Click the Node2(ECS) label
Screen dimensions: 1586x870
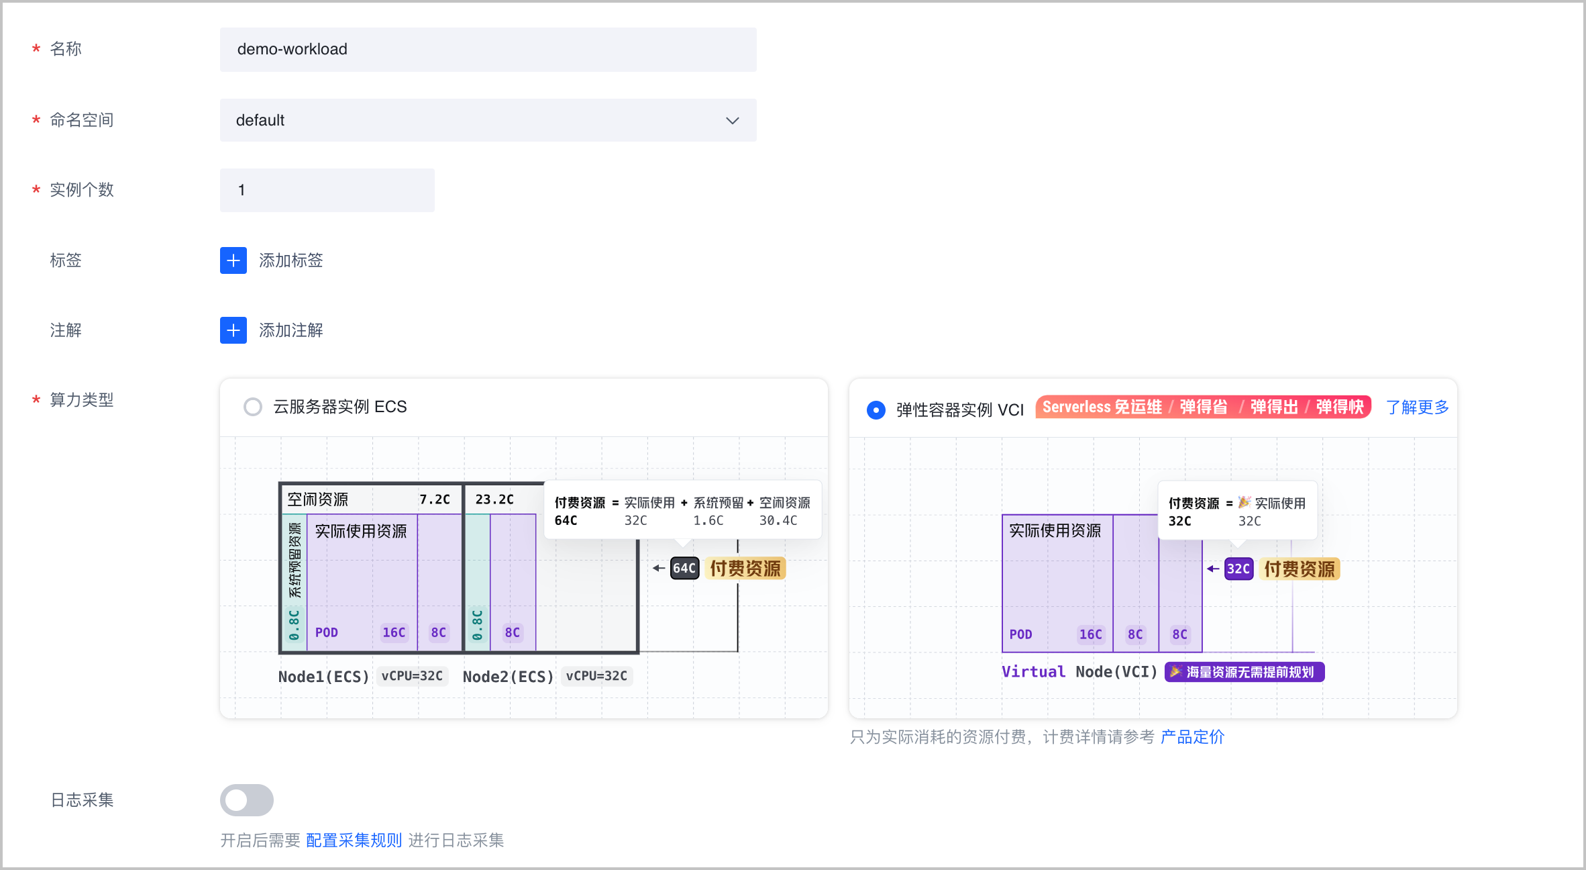pos(509,677)
